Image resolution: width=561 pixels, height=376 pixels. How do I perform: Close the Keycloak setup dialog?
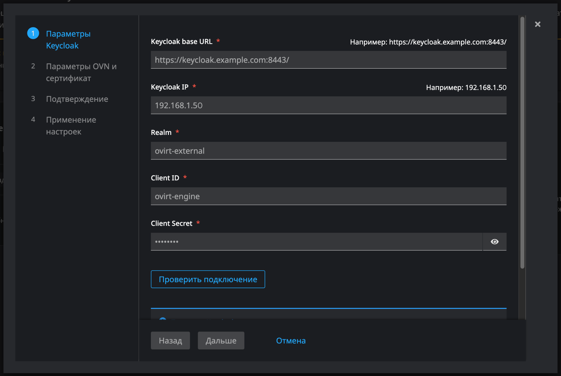coord(537,24)
